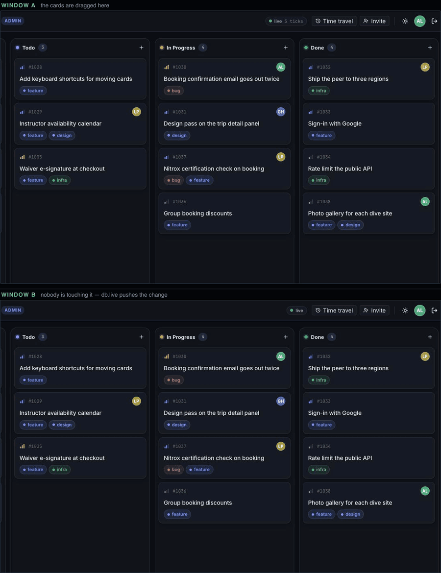Screen dimensions: 441x573
Task: Open 'Rate limit the public API' in Window A
Action: (368, 168)
